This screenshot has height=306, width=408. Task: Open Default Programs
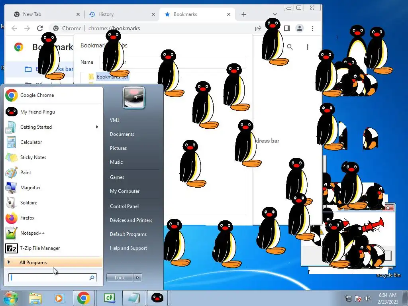point(128,234)
